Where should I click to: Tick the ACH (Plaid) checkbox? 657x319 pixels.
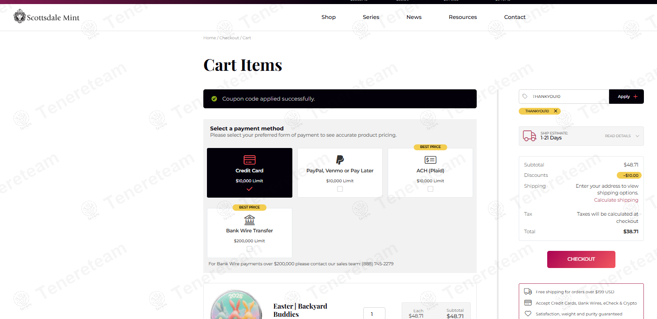tap(430, 189)
